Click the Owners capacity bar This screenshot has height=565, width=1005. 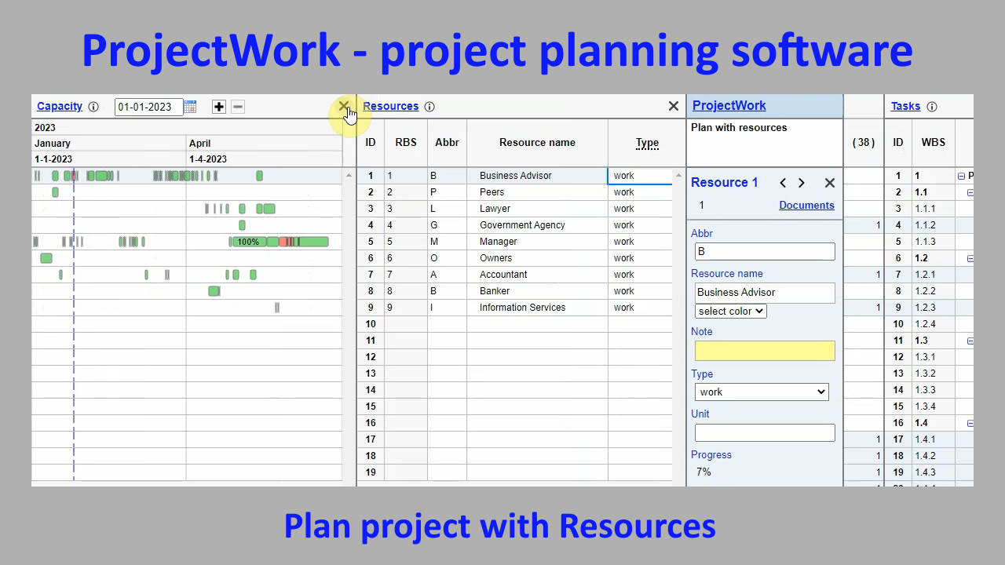coord(46,258)
